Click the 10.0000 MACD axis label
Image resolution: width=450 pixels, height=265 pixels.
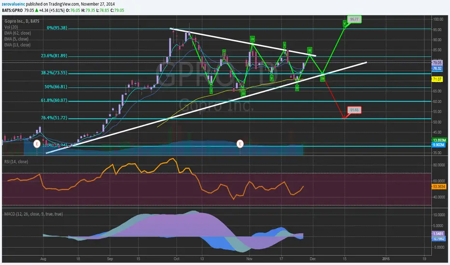tap(439, 215)
